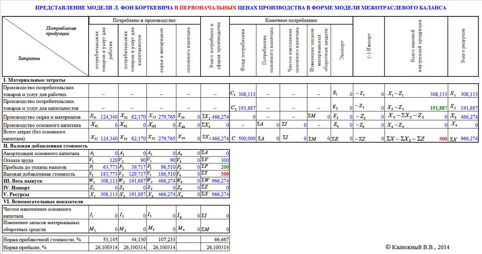Click row label 'Оплата труда'

18,160
